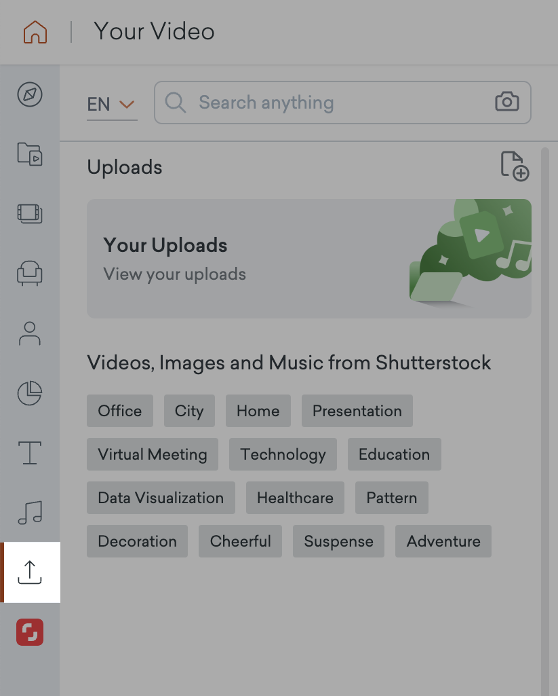558x696 pixels.
Task: Open the film strip scenes sidebar panel
Action: click(x=30, y=214)
